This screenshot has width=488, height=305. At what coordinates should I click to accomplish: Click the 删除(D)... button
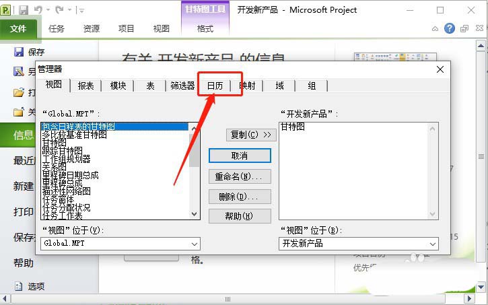(240, 197)
